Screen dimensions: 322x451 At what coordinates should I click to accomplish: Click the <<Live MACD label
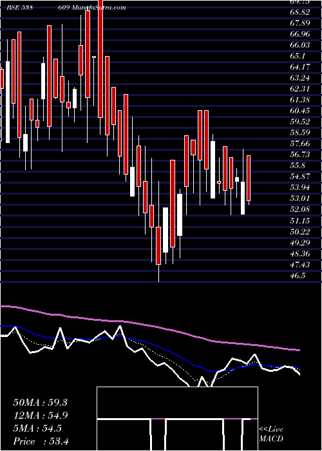[271, 434]
